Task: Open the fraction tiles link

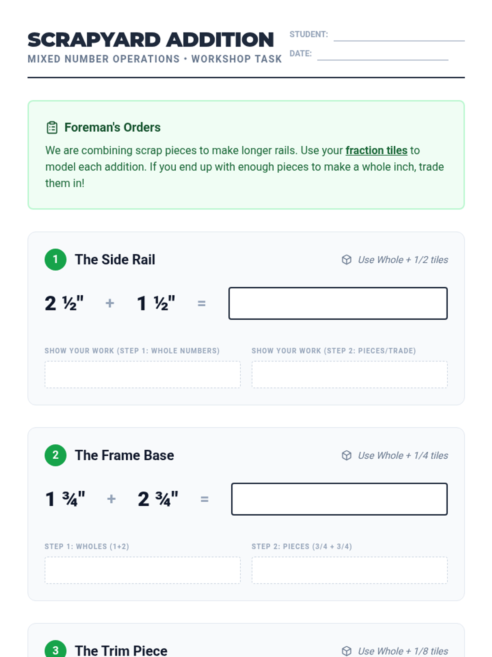Action: point(376,150)
